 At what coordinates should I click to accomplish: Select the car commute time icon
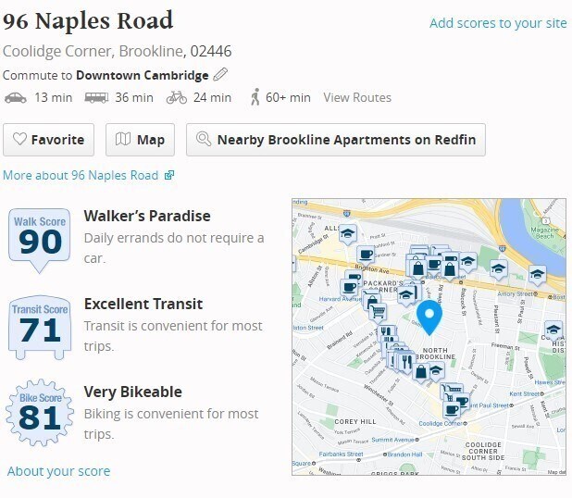(15, 97)
